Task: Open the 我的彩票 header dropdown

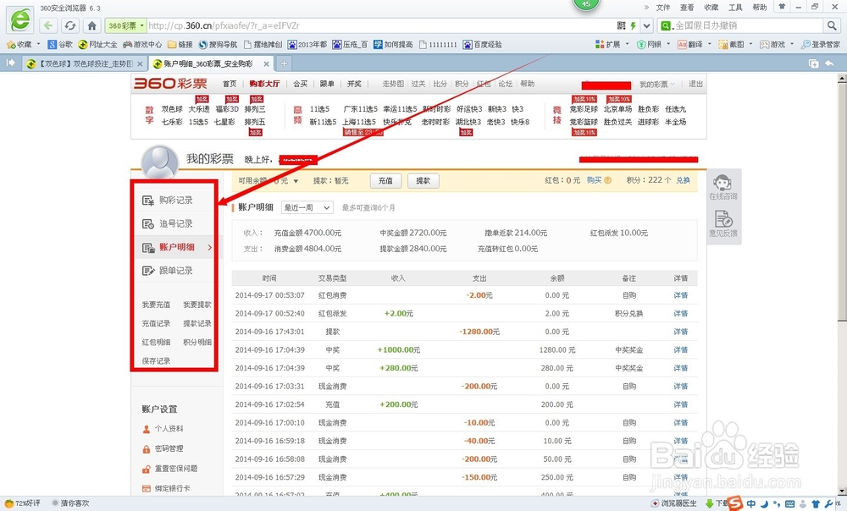Action: coord(657,84)
